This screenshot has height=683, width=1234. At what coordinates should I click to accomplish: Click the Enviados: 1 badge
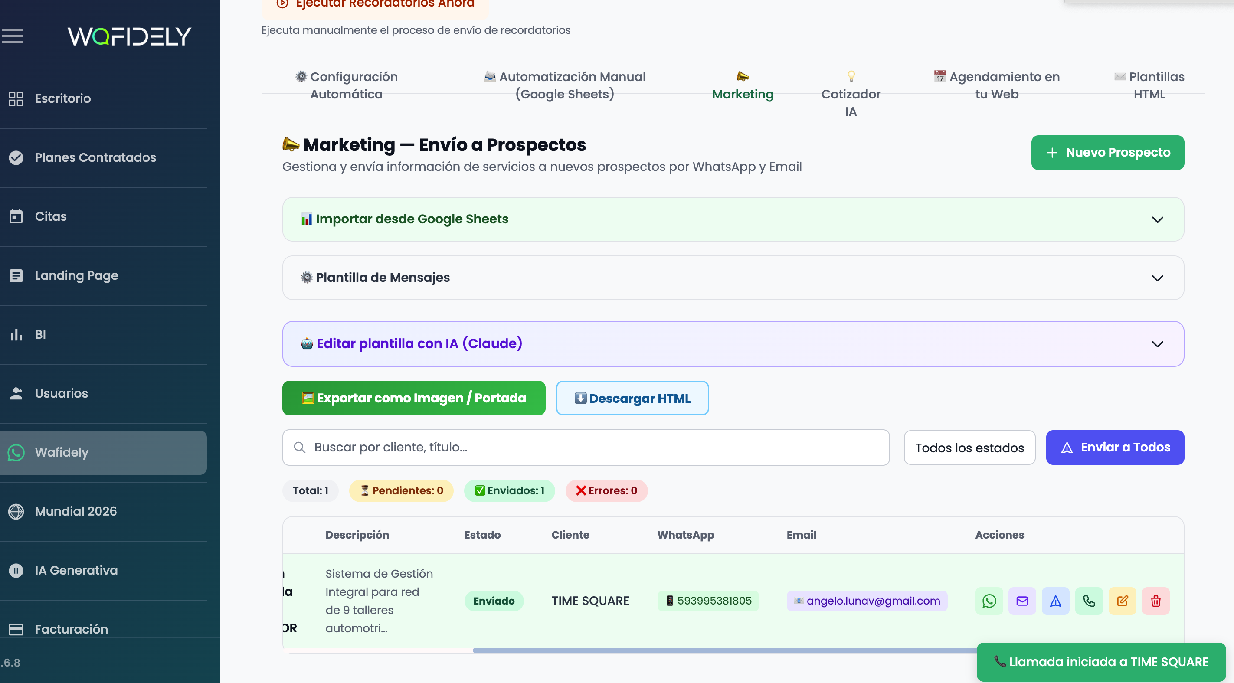click(509, 491)
